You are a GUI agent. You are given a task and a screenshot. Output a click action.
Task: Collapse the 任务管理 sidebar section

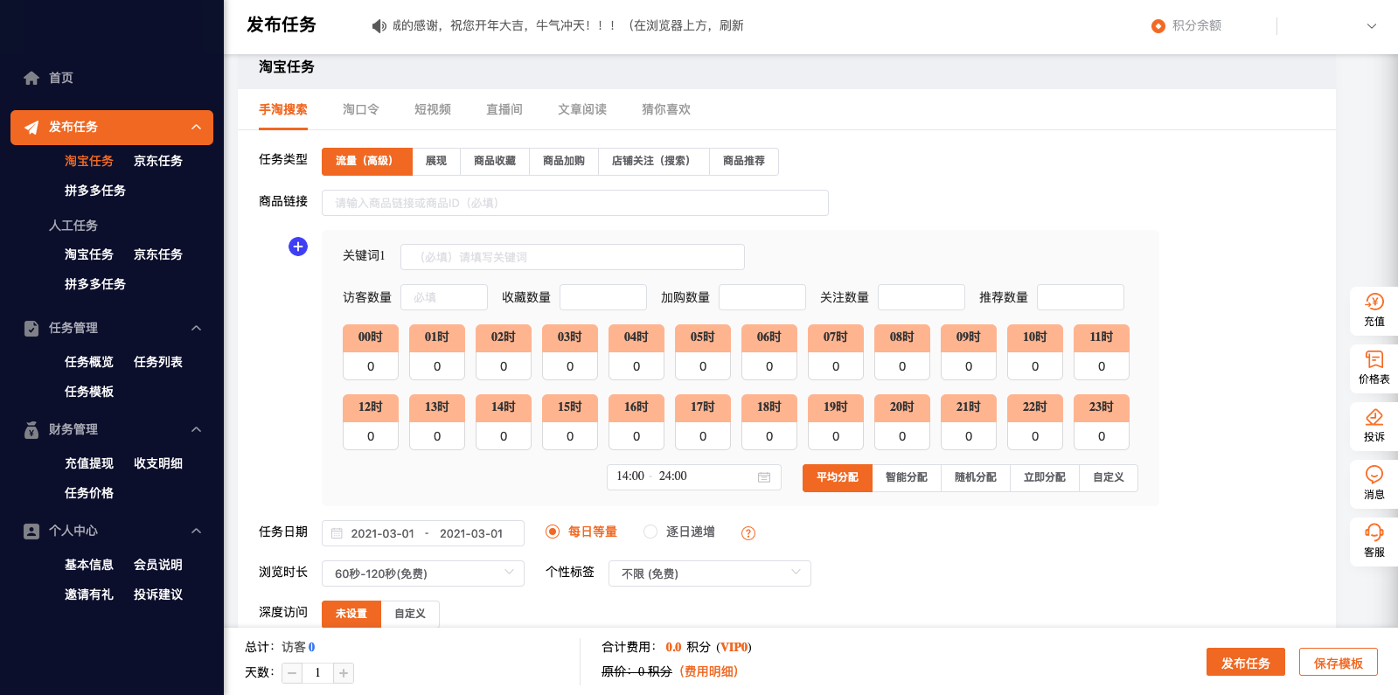click(x=196, y=328)
